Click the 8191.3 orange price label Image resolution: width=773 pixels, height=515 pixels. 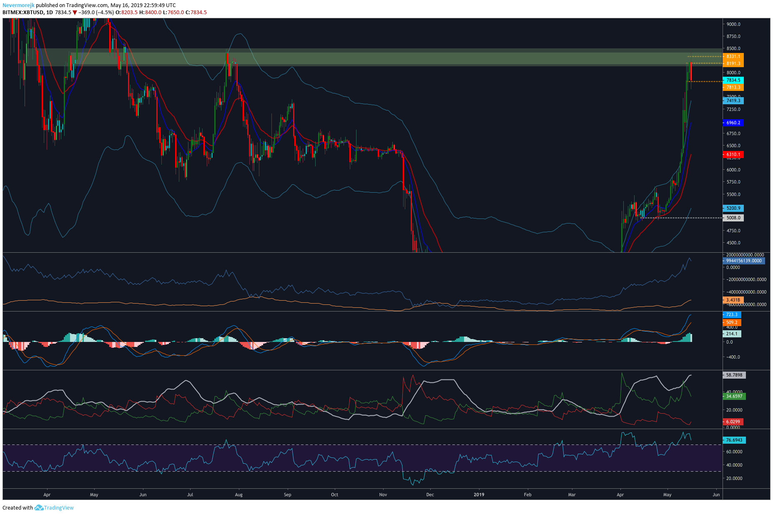click(x=733, y=64)
